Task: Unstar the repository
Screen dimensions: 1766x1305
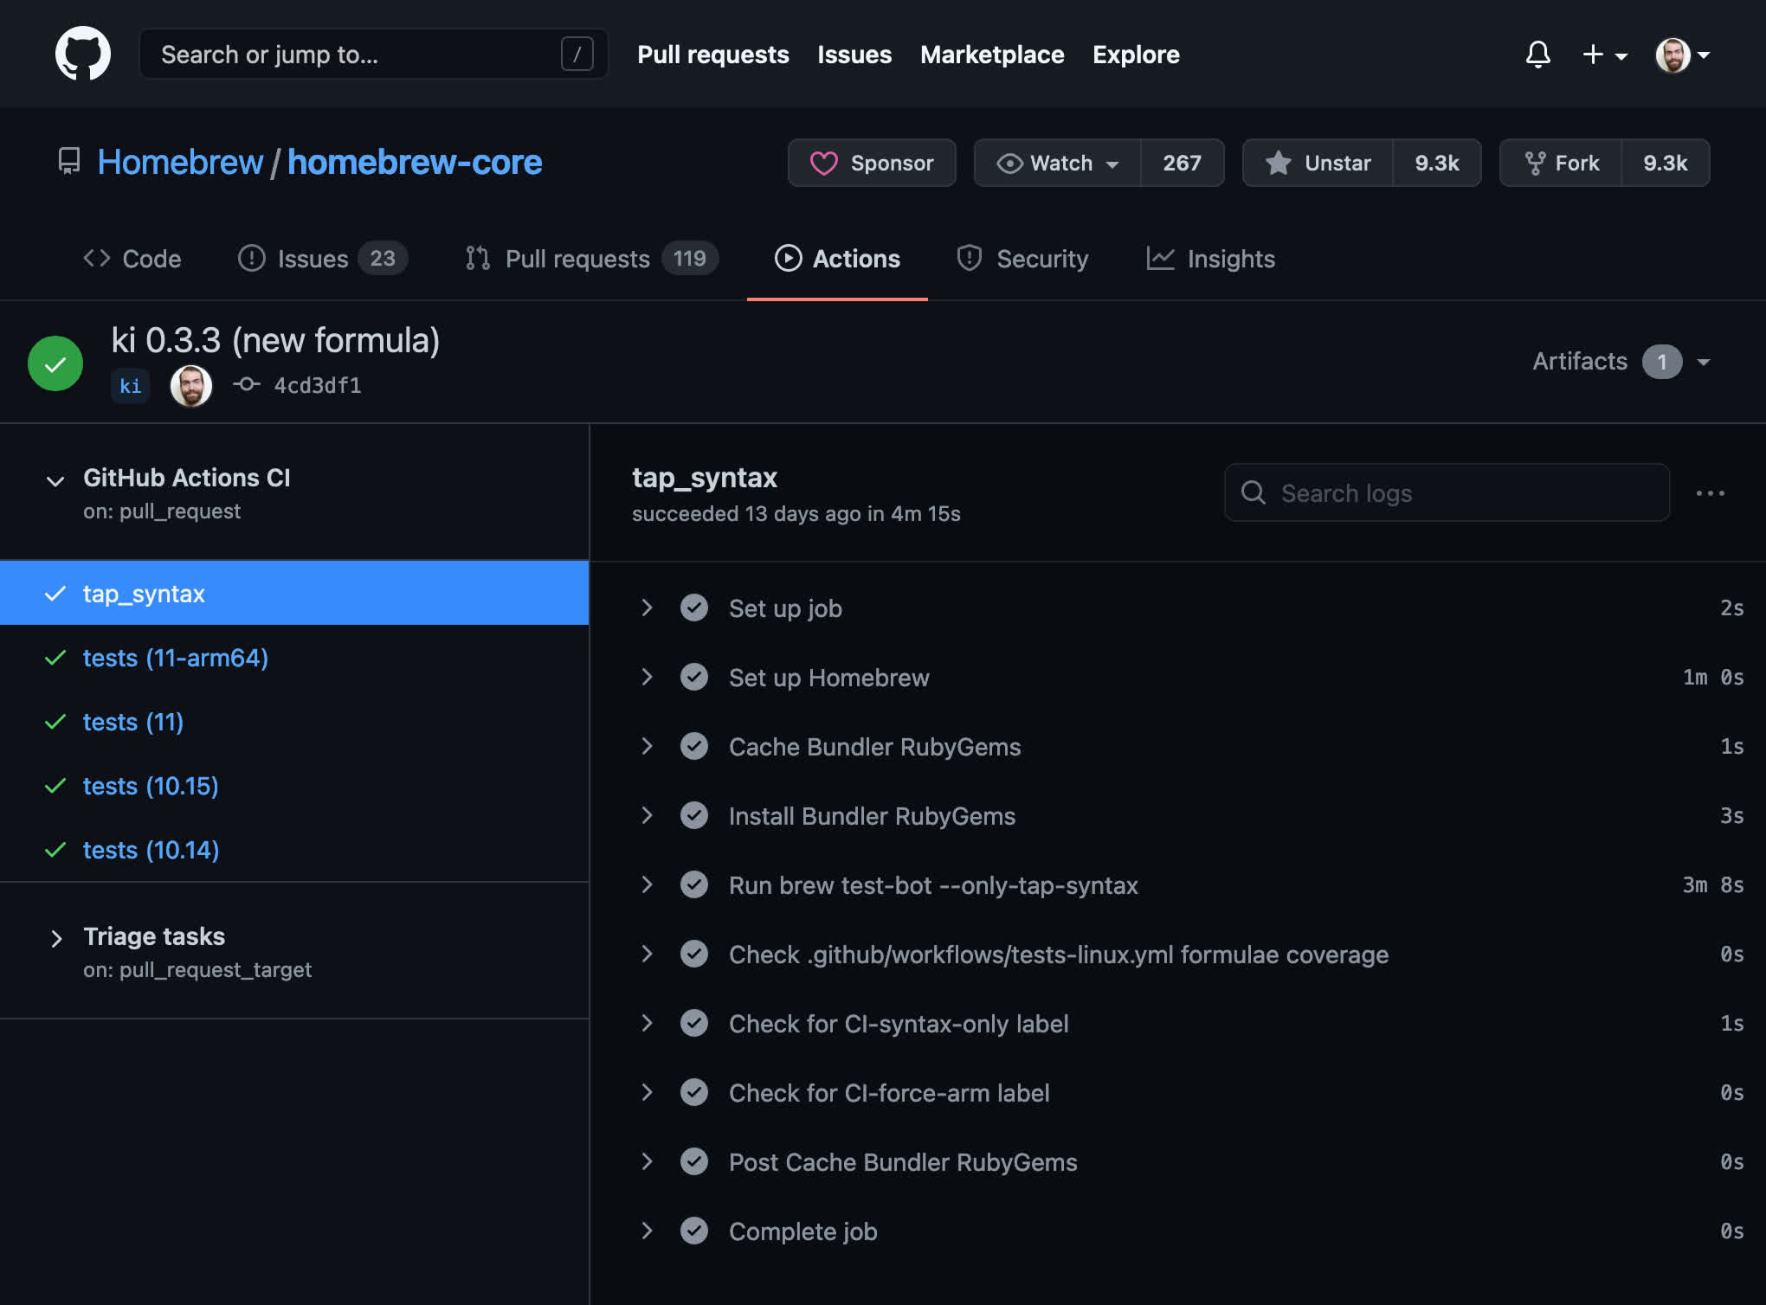Action: (x=1318, y=163)
